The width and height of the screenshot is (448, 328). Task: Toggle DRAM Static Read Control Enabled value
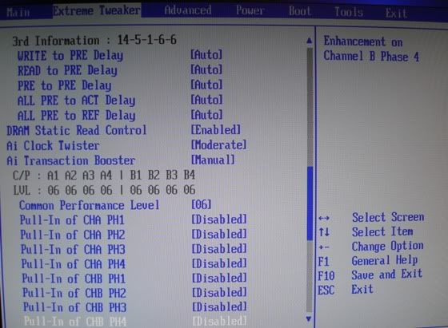(216, 130)
